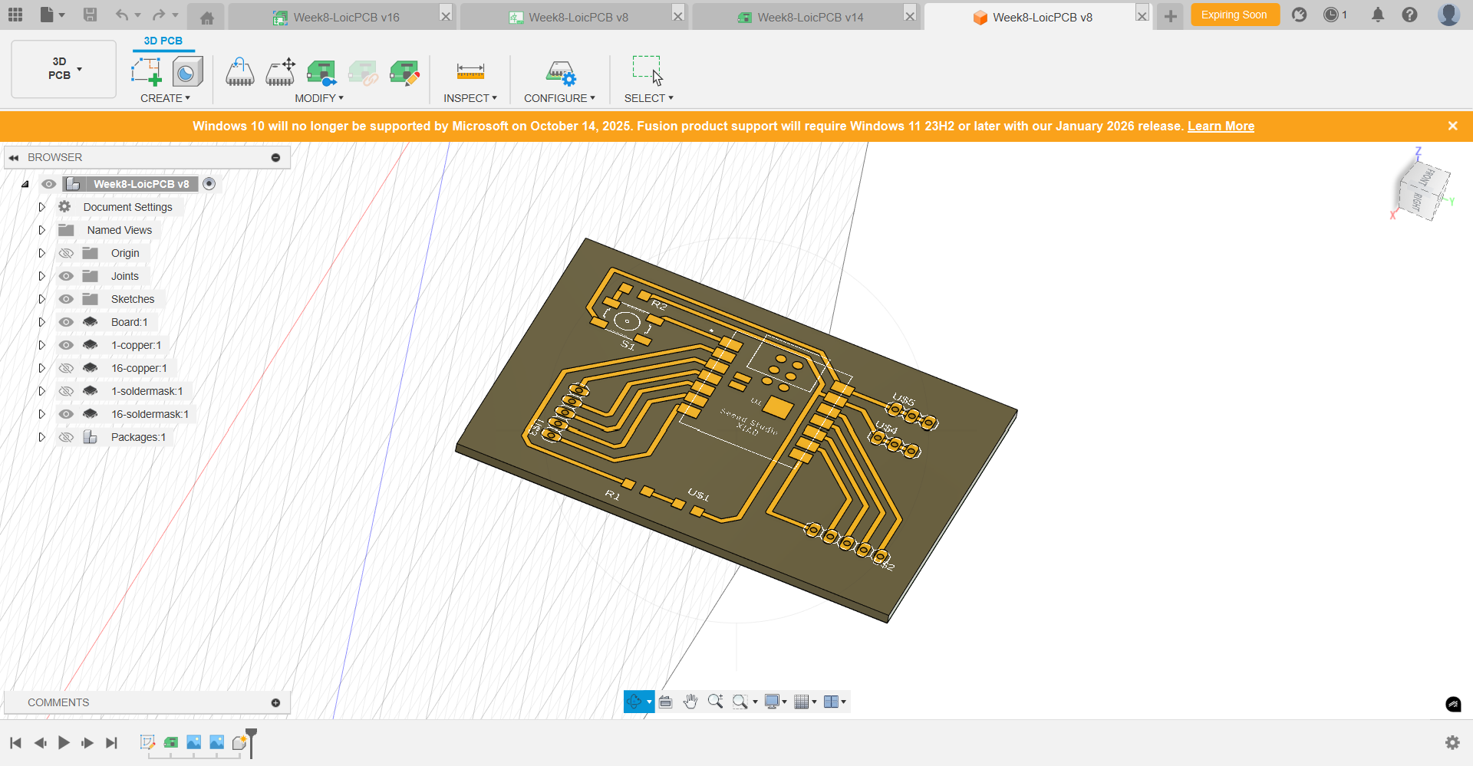This screenshot has width=1473, height=766.
Task: Select the 3D PCB ribbon tab
Action: pos(163,41)
